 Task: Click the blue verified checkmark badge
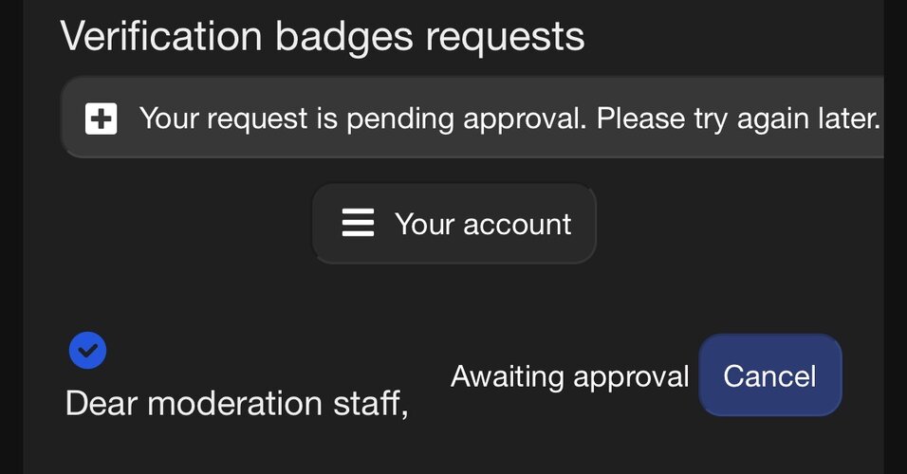click(x=87, y=351)
